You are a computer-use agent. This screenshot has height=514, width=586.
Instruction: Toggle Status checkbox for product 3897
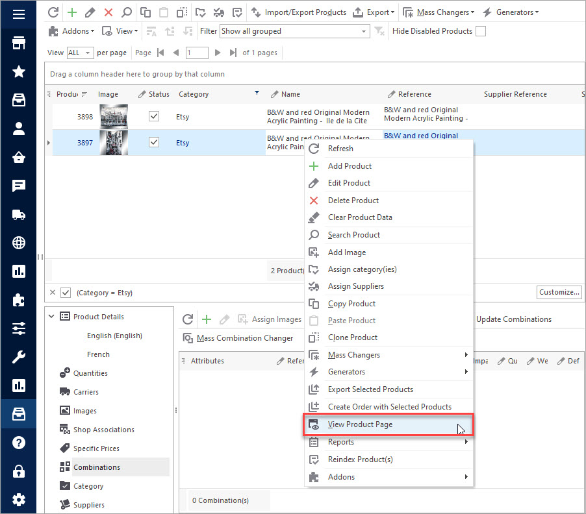154,142
